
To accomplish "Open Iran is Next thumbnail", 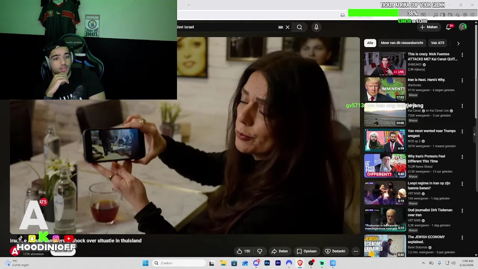I will click(x=385, y=89).
